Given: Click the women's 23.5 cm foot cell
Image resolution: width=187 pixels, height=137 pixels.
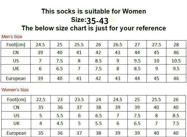Looking at the screenshot, I should click(79, 99).
